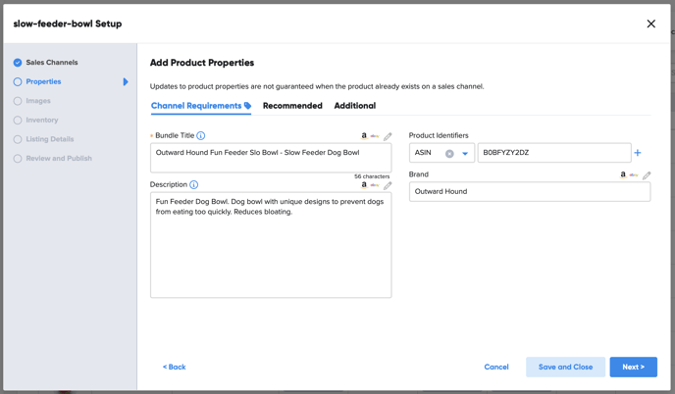Click the 'Add Product Properties' heading
Viewport: 675px width, 394px height.
202,63
